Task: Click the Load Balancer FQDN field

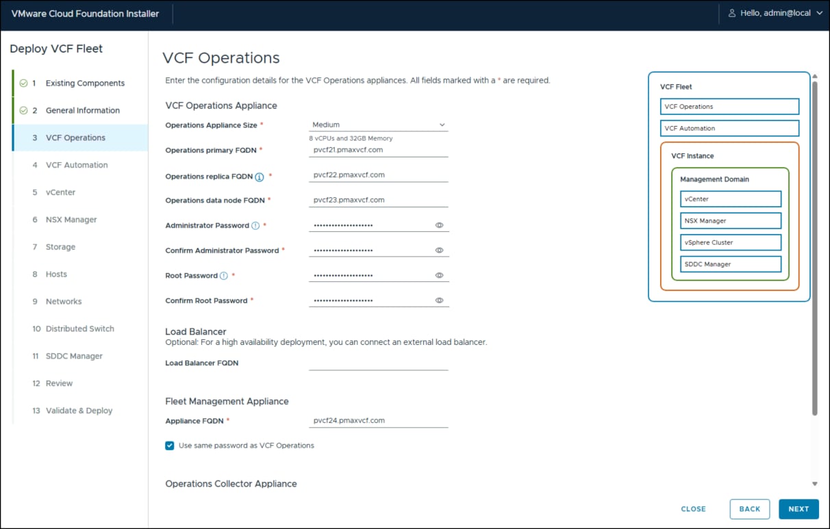Action: 379,363
